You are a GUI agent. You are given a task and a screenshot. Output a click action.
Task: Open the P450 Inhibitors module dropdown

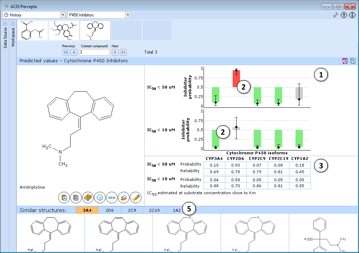pos(128,15)
